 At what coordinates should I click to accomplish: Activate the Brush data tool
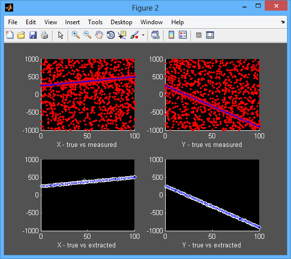pos(134,35)
